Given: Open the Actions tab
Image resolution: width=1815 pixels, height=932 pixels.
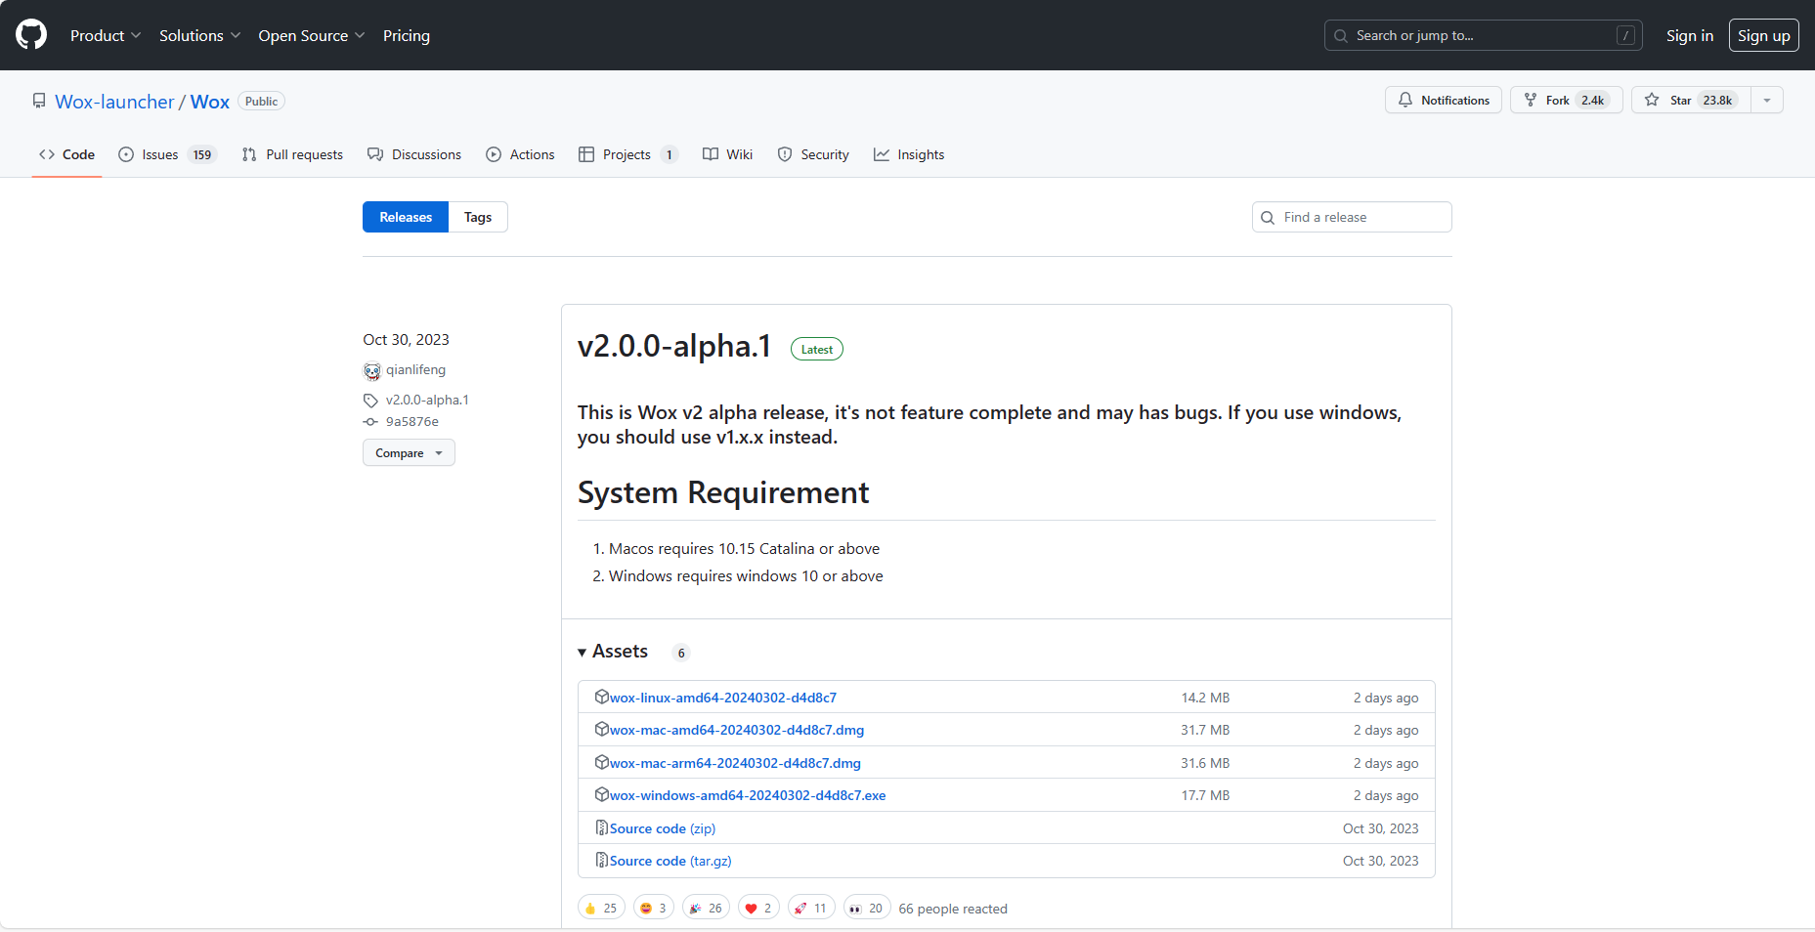Looking at the screenshot, I should (x=520, y=154).
